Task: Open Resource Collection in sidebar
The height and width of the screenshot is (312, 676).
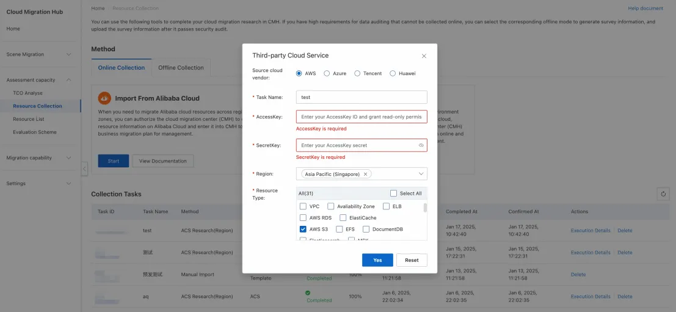Action: (37, 106)
